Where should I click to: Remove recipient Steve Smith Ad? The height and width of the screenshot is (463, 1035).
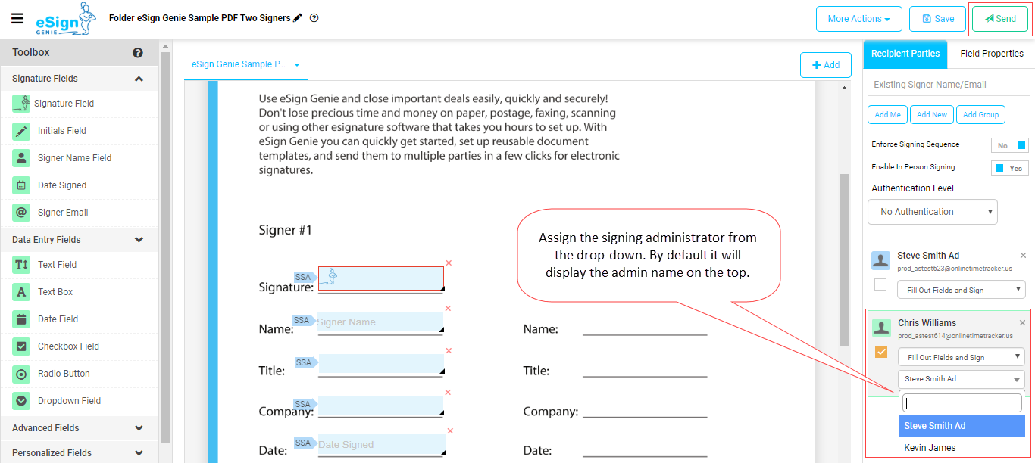1023,256
